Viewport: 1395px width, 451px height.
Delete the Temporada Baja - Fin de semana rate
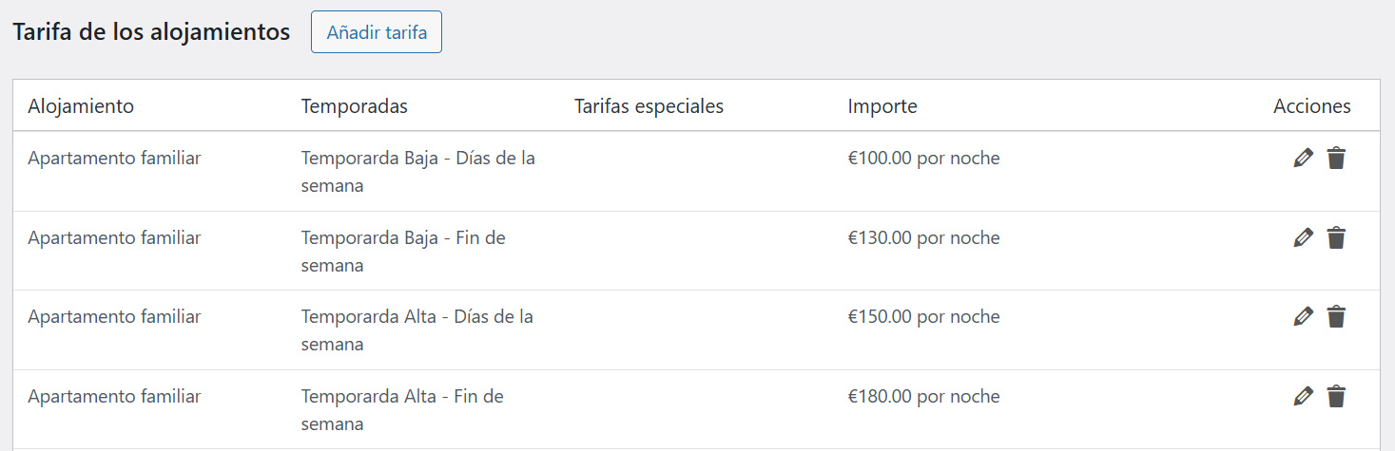point(1336,238)
